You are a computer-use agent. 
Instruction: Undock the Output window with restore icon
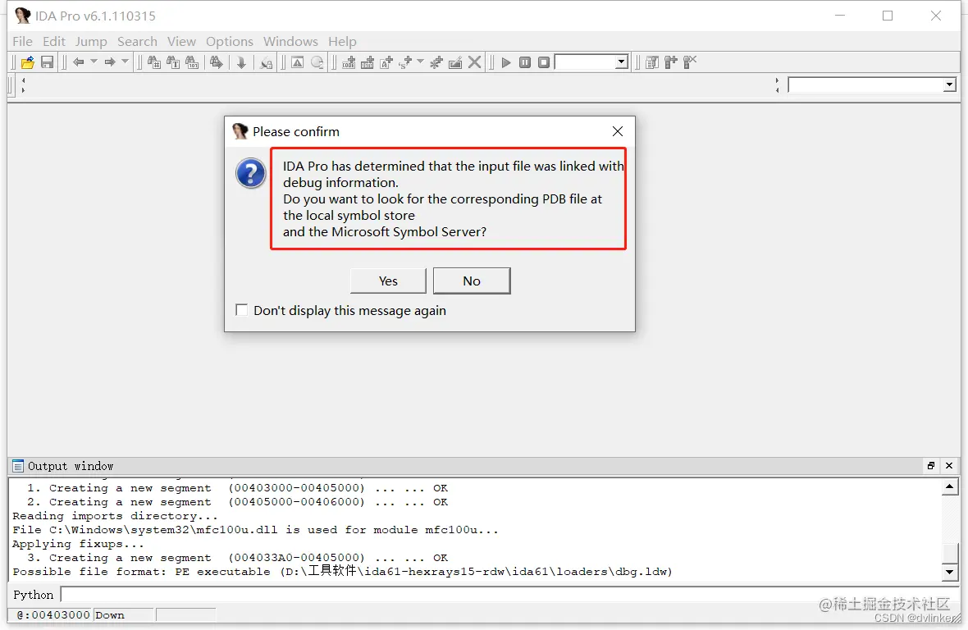tap(930, 466)
